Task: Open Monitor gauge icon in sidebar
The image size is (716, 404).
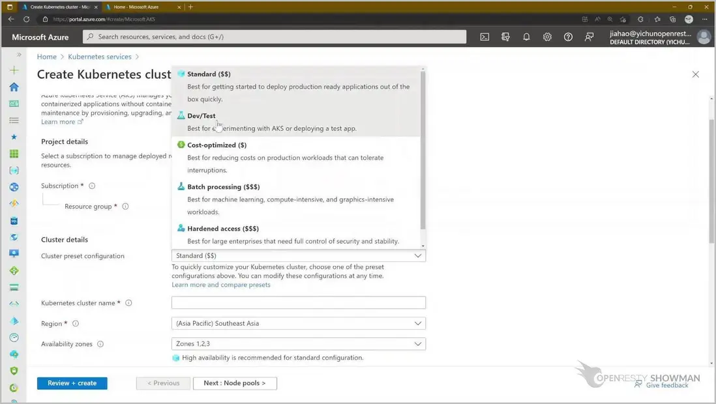Action: (14, 338)
